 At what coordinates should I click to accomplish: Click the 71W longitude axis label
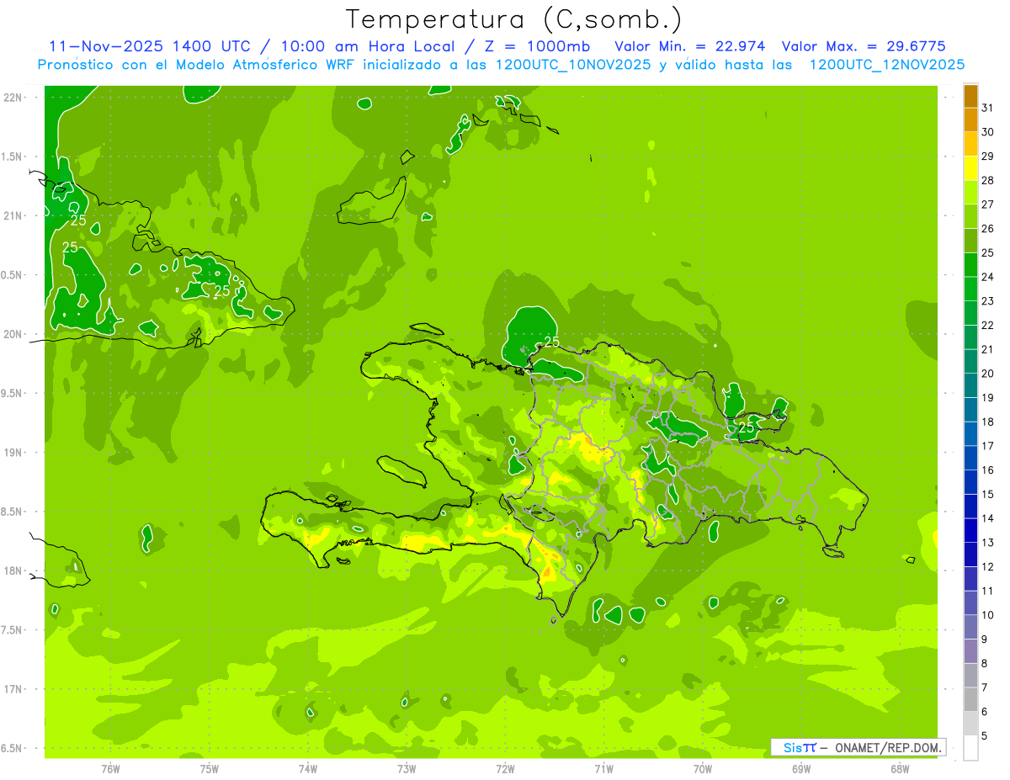[603, 769]
